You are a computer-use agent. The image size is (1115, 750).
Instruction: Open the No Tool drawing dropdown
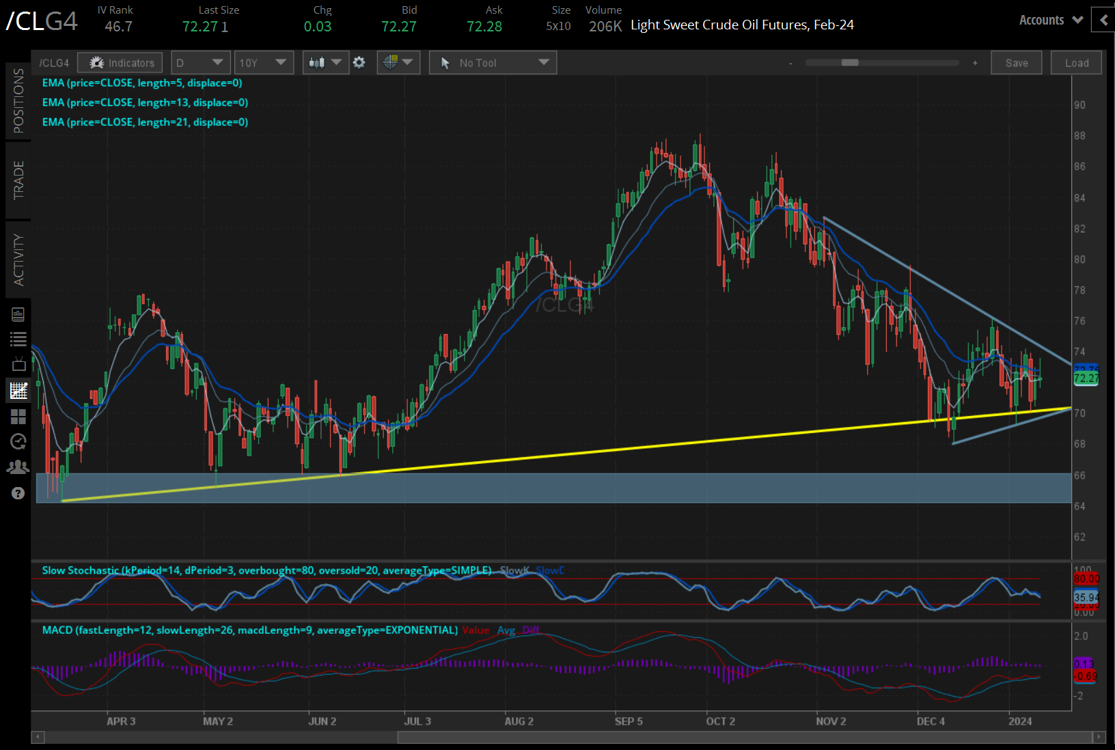click(493, 63)
